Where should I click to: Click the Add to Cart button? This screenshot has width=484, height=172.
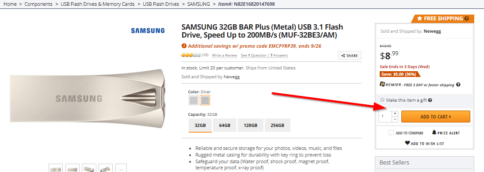(435, 117)
